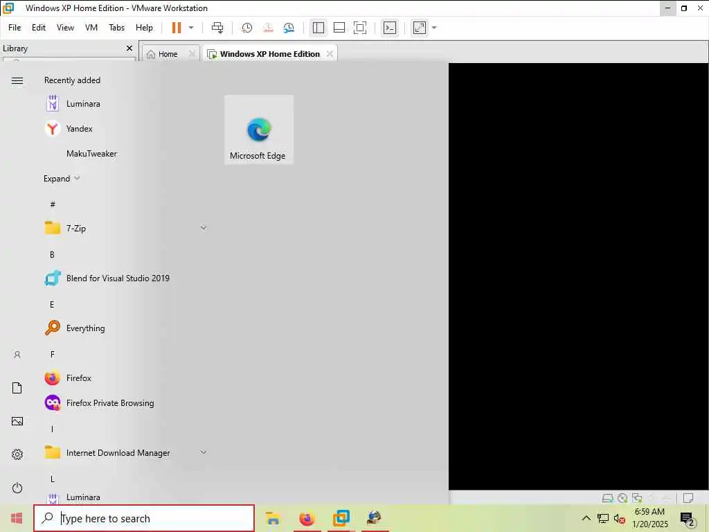Open the power options dropdown beside pause

pos(191,28)
